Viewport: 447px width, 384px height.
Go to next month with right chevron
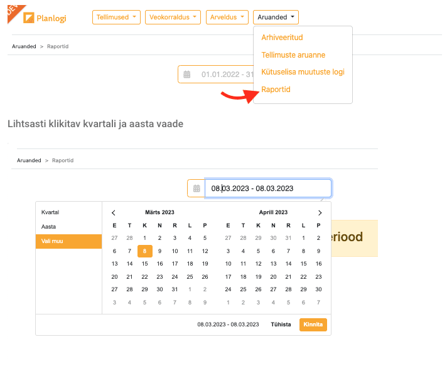pyautogui.click(x=320, y=213)
